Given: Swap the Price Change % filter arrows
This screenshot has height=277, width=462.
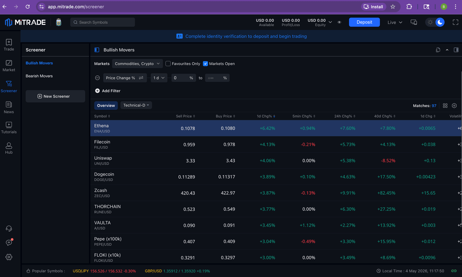Looking at the screenshot, I should (141, 78).
